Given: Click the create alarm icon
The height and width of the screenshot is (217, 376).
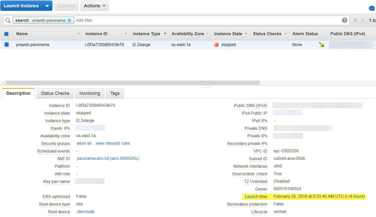Looking at the screenshot, I should click(322, 45).
